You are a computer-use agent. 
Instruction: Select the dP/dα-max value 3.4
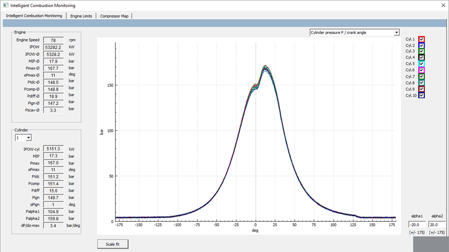(53, 226)
